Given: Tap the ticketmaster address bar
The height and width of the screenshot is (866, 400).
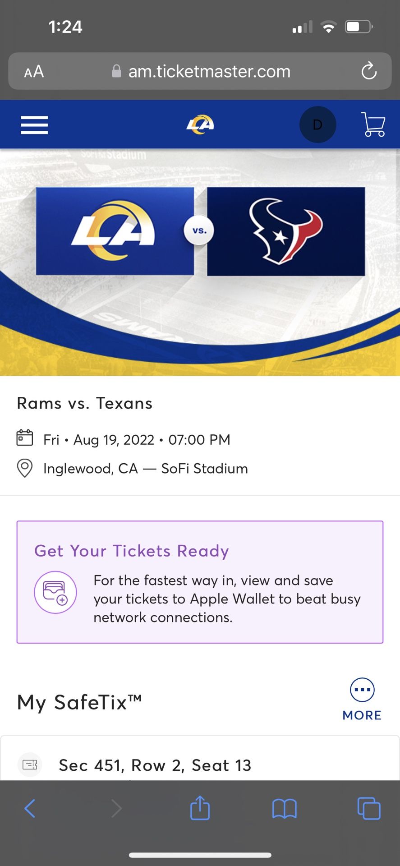Looking at the screenshot, I should click(x=201, y=71).
